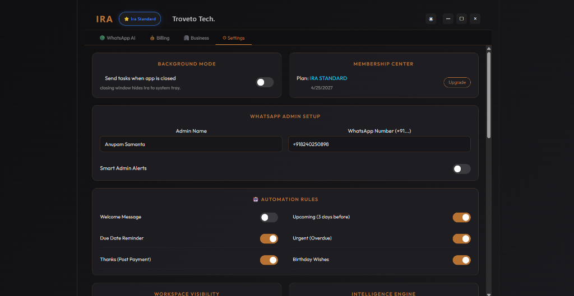
Task: Enable the Welcome Message toggle
Action: 269,218
